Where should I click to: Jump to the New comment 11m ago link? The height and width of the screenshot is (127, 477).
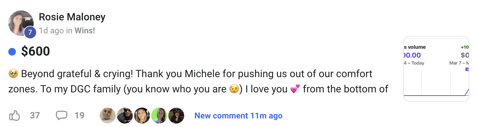tap(238, 116)
